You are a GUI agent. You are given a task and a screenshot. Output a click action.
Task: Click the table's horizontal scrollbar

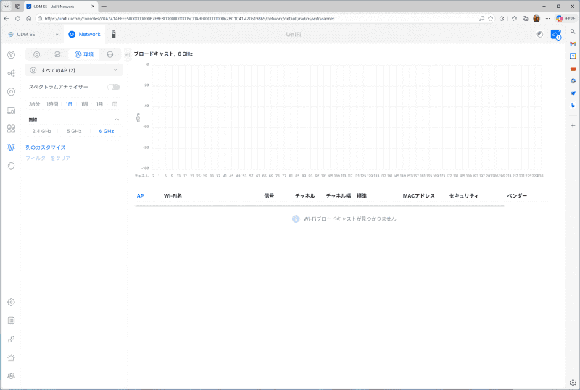pyautogui.click(x=320, y=205)
